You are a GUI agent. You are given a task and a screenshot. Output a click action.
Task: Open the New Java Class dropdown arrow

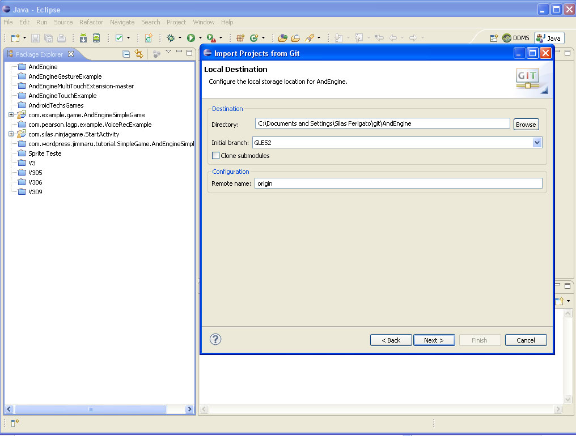pyautogui.click(x=263, y=38)
